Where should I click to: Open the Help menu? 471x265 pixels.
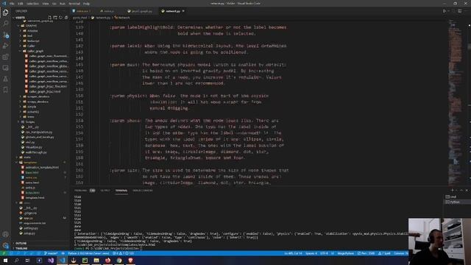coord(86,4)
